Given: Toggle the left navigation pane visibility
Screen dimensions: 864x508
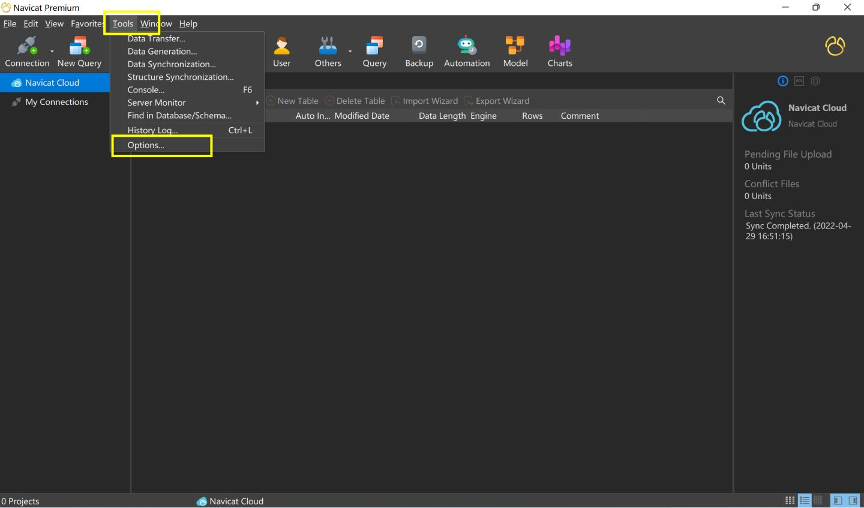Looking at the screenshot, I should pyautogui.click(x=838, y=501).
